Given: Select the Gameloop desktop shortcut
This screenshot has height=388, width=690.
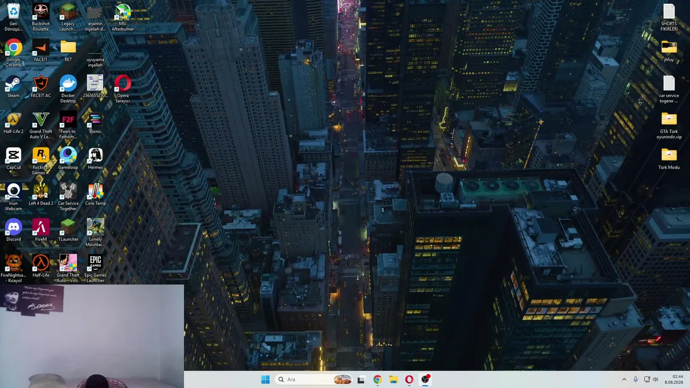Looking at the screenshot, I should tap(68, 159).
